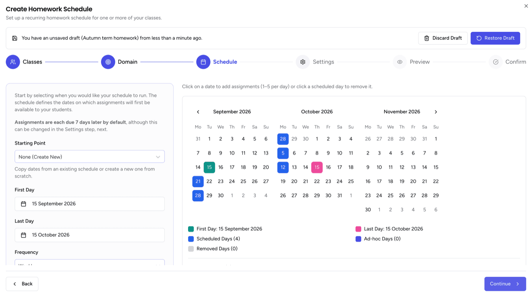Click highlighted 28 in October calendar
The width and height of the screenshot is (532, 297).
point(283,139)
